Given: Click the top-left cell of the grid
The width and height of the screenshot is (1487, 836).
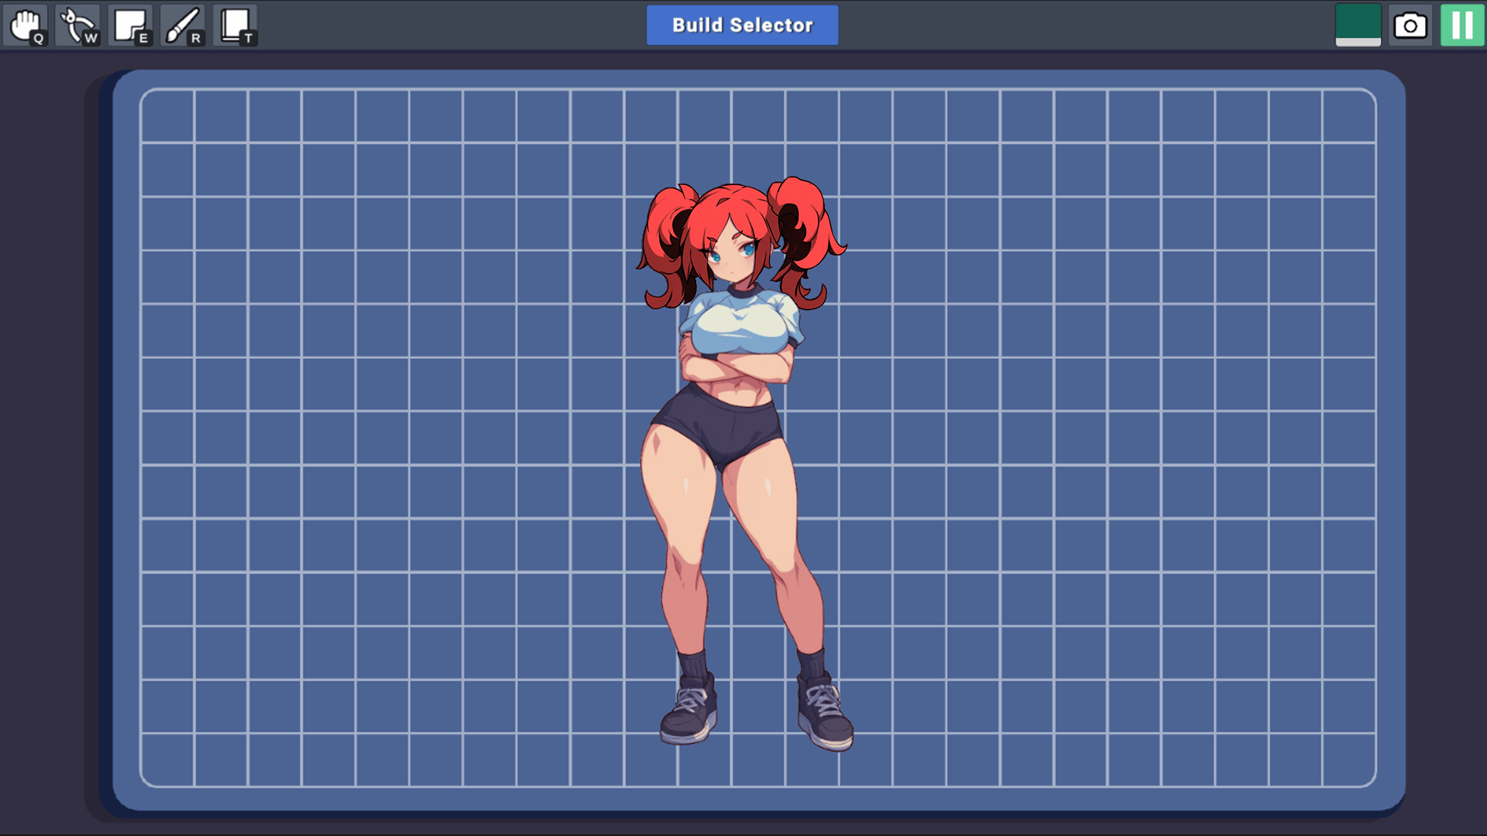Looking at the screenshot, I should pos(168,117).
